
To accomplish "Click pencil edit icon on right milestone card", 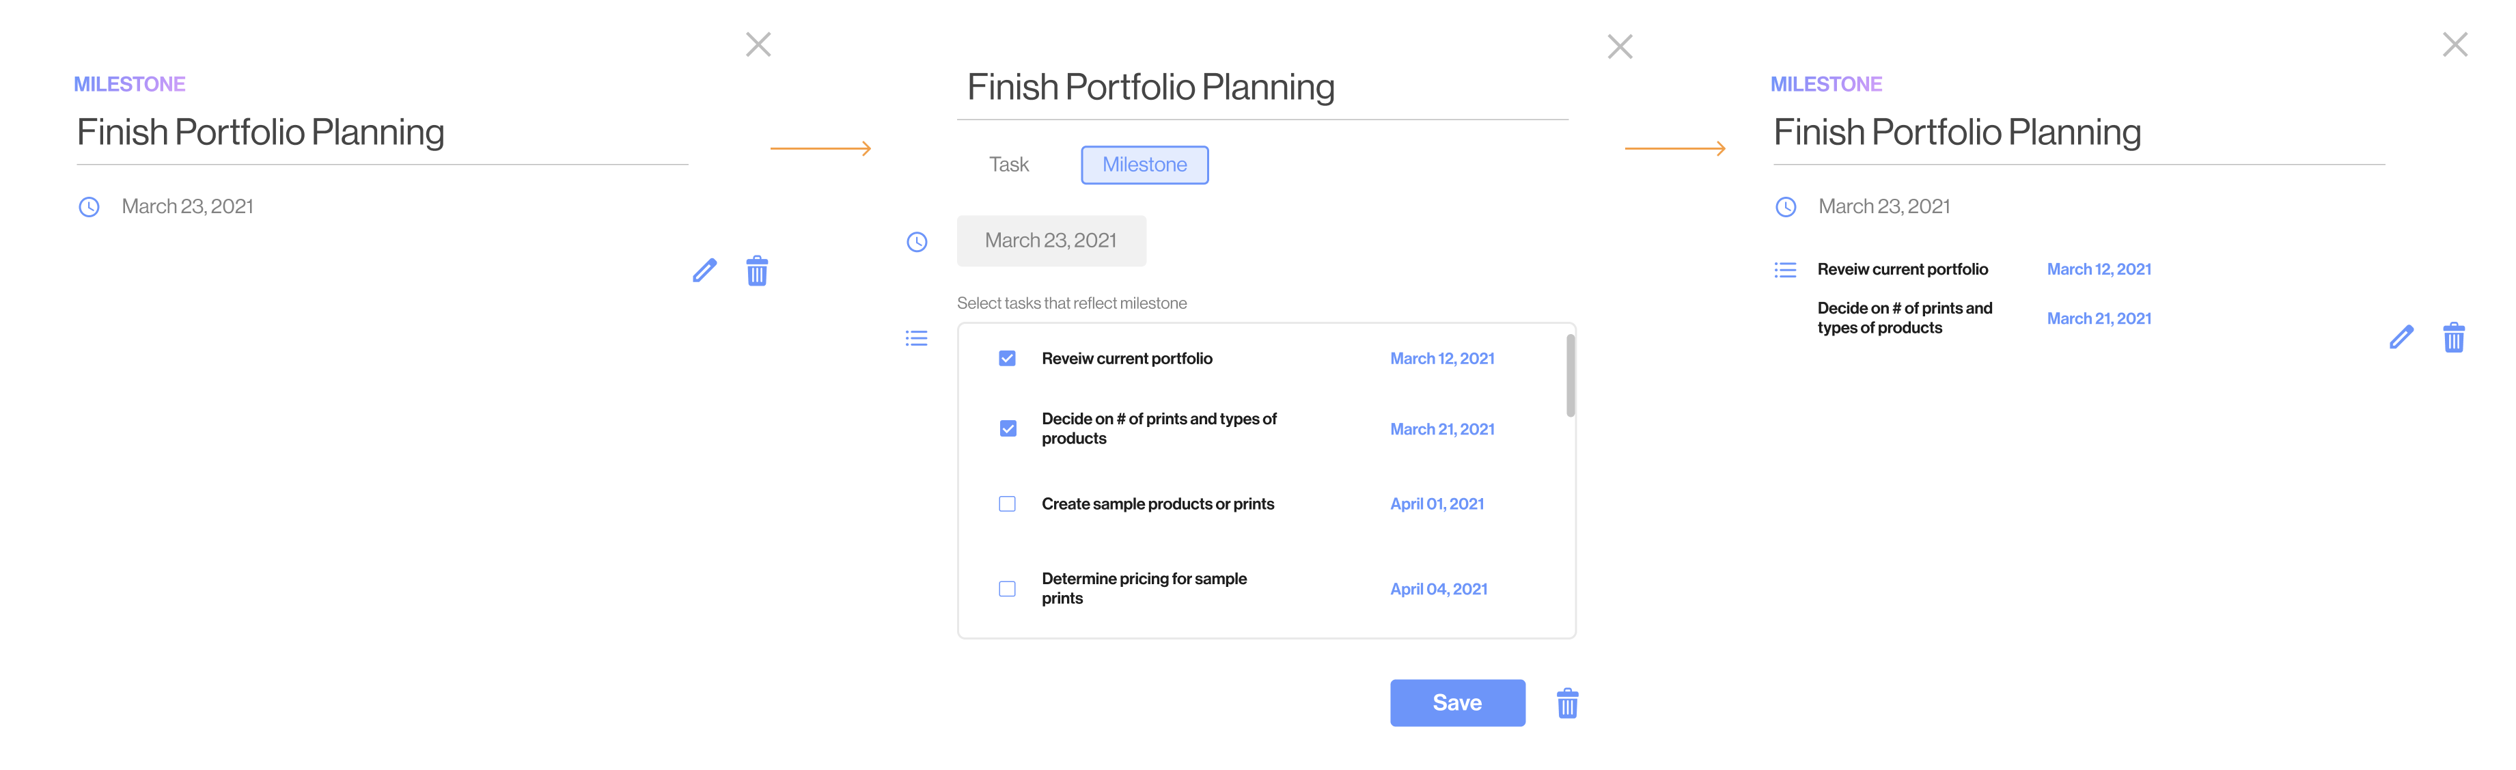I will [x=2401, y=337].
